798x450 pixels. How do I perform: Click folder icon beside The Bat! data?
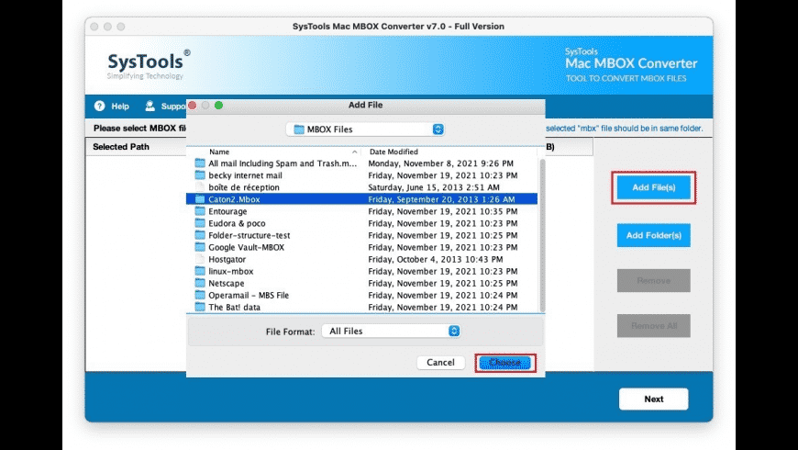[200, 307]
